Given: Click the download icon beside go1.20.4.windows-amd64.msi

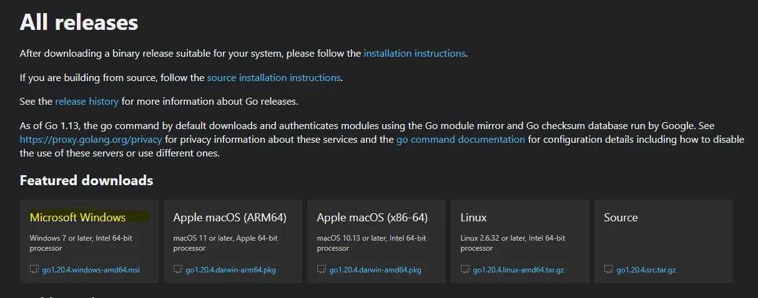Looking at the screenshot, I should (34, 270).
